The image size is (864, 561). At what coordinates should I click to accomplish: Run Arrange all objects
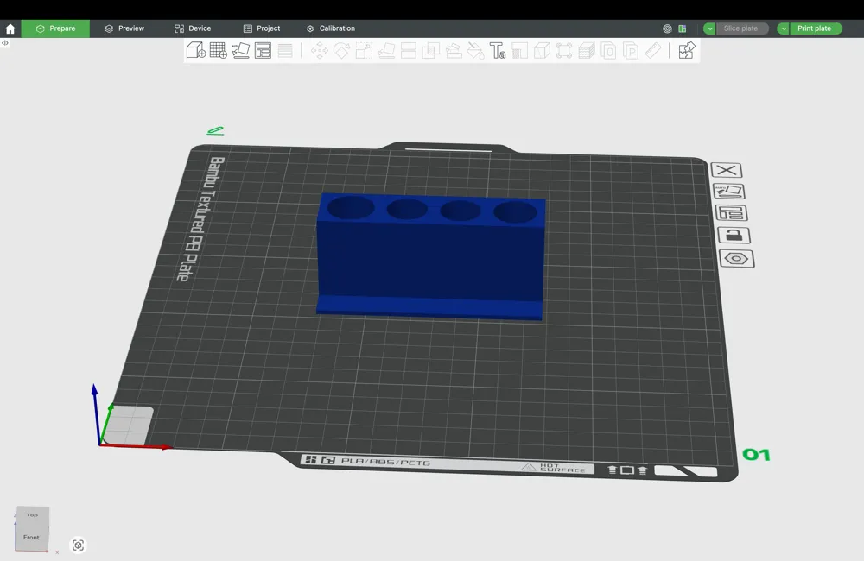pyautogui.click(x=263, y=50)
